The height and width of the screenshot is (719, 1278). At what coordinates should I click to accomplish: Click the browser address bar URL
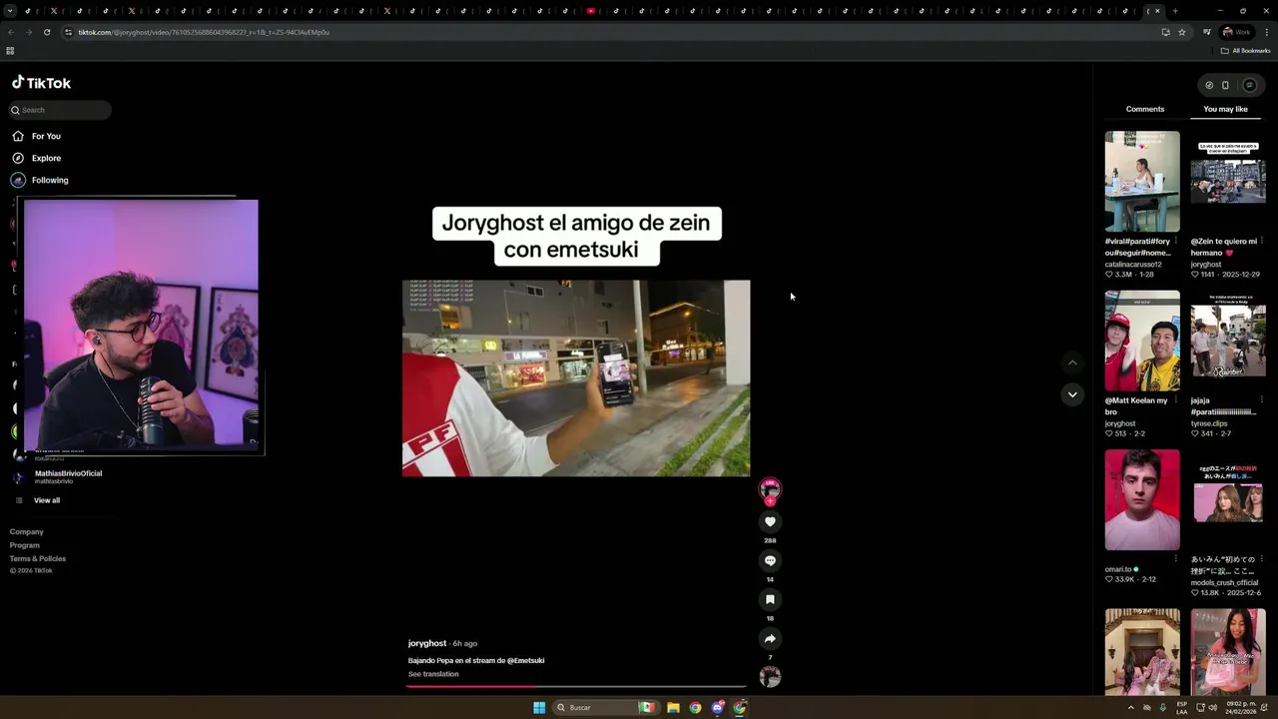click(204, 32)
